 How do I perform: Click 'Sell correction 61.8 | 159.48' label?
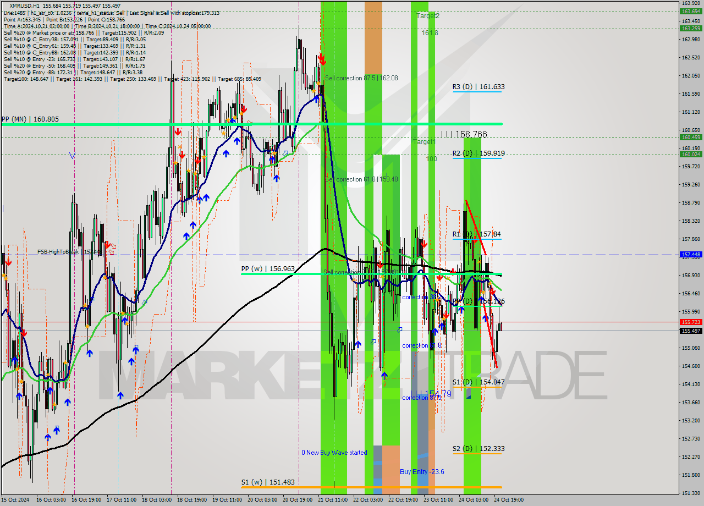tap(361, 179)
